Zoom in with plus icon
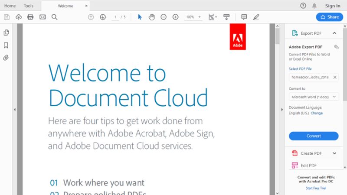 pyautogui.click(x=176, y=17)
